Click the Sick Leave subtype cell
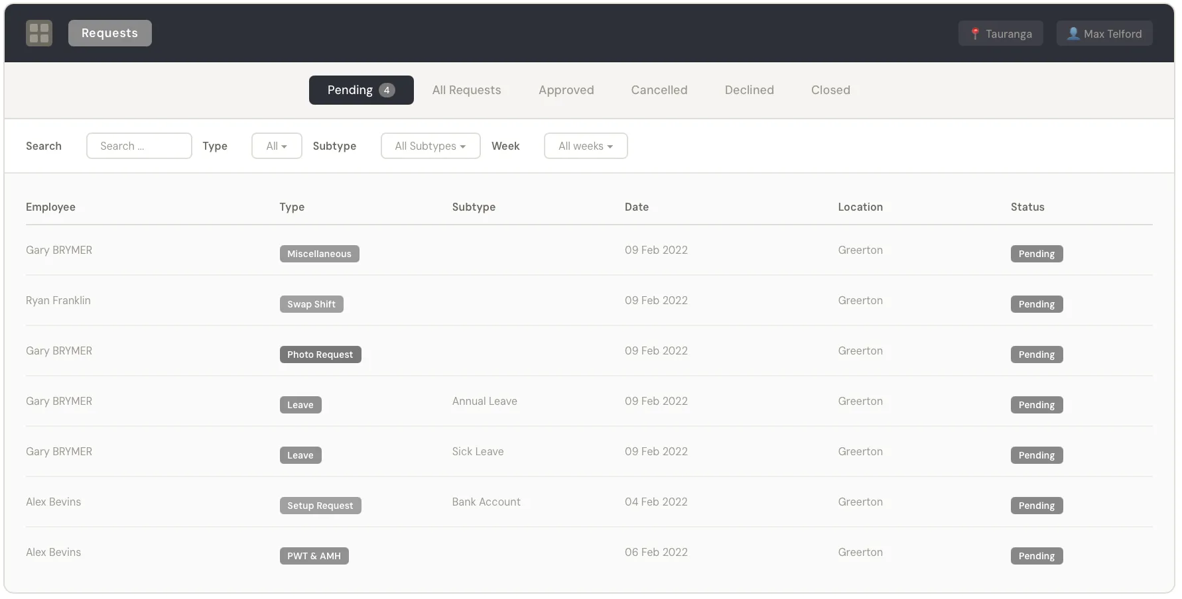This screenshot has height=599, width=1182. [x=478, y=451]
